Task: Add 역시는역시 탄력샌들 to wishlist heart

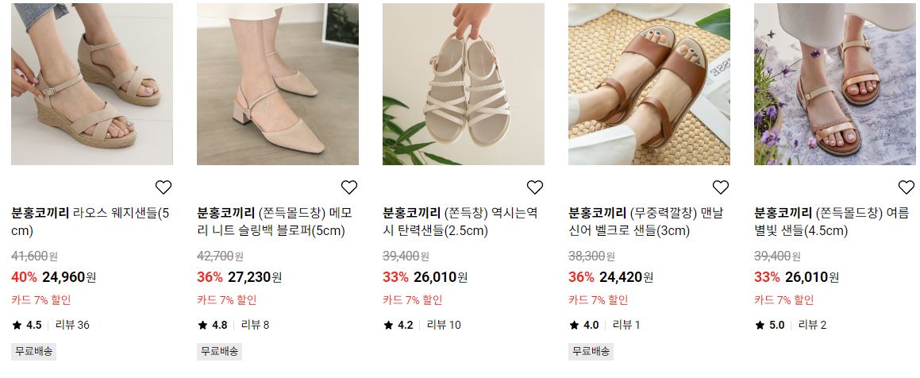Action: click(x=534, y=187)
